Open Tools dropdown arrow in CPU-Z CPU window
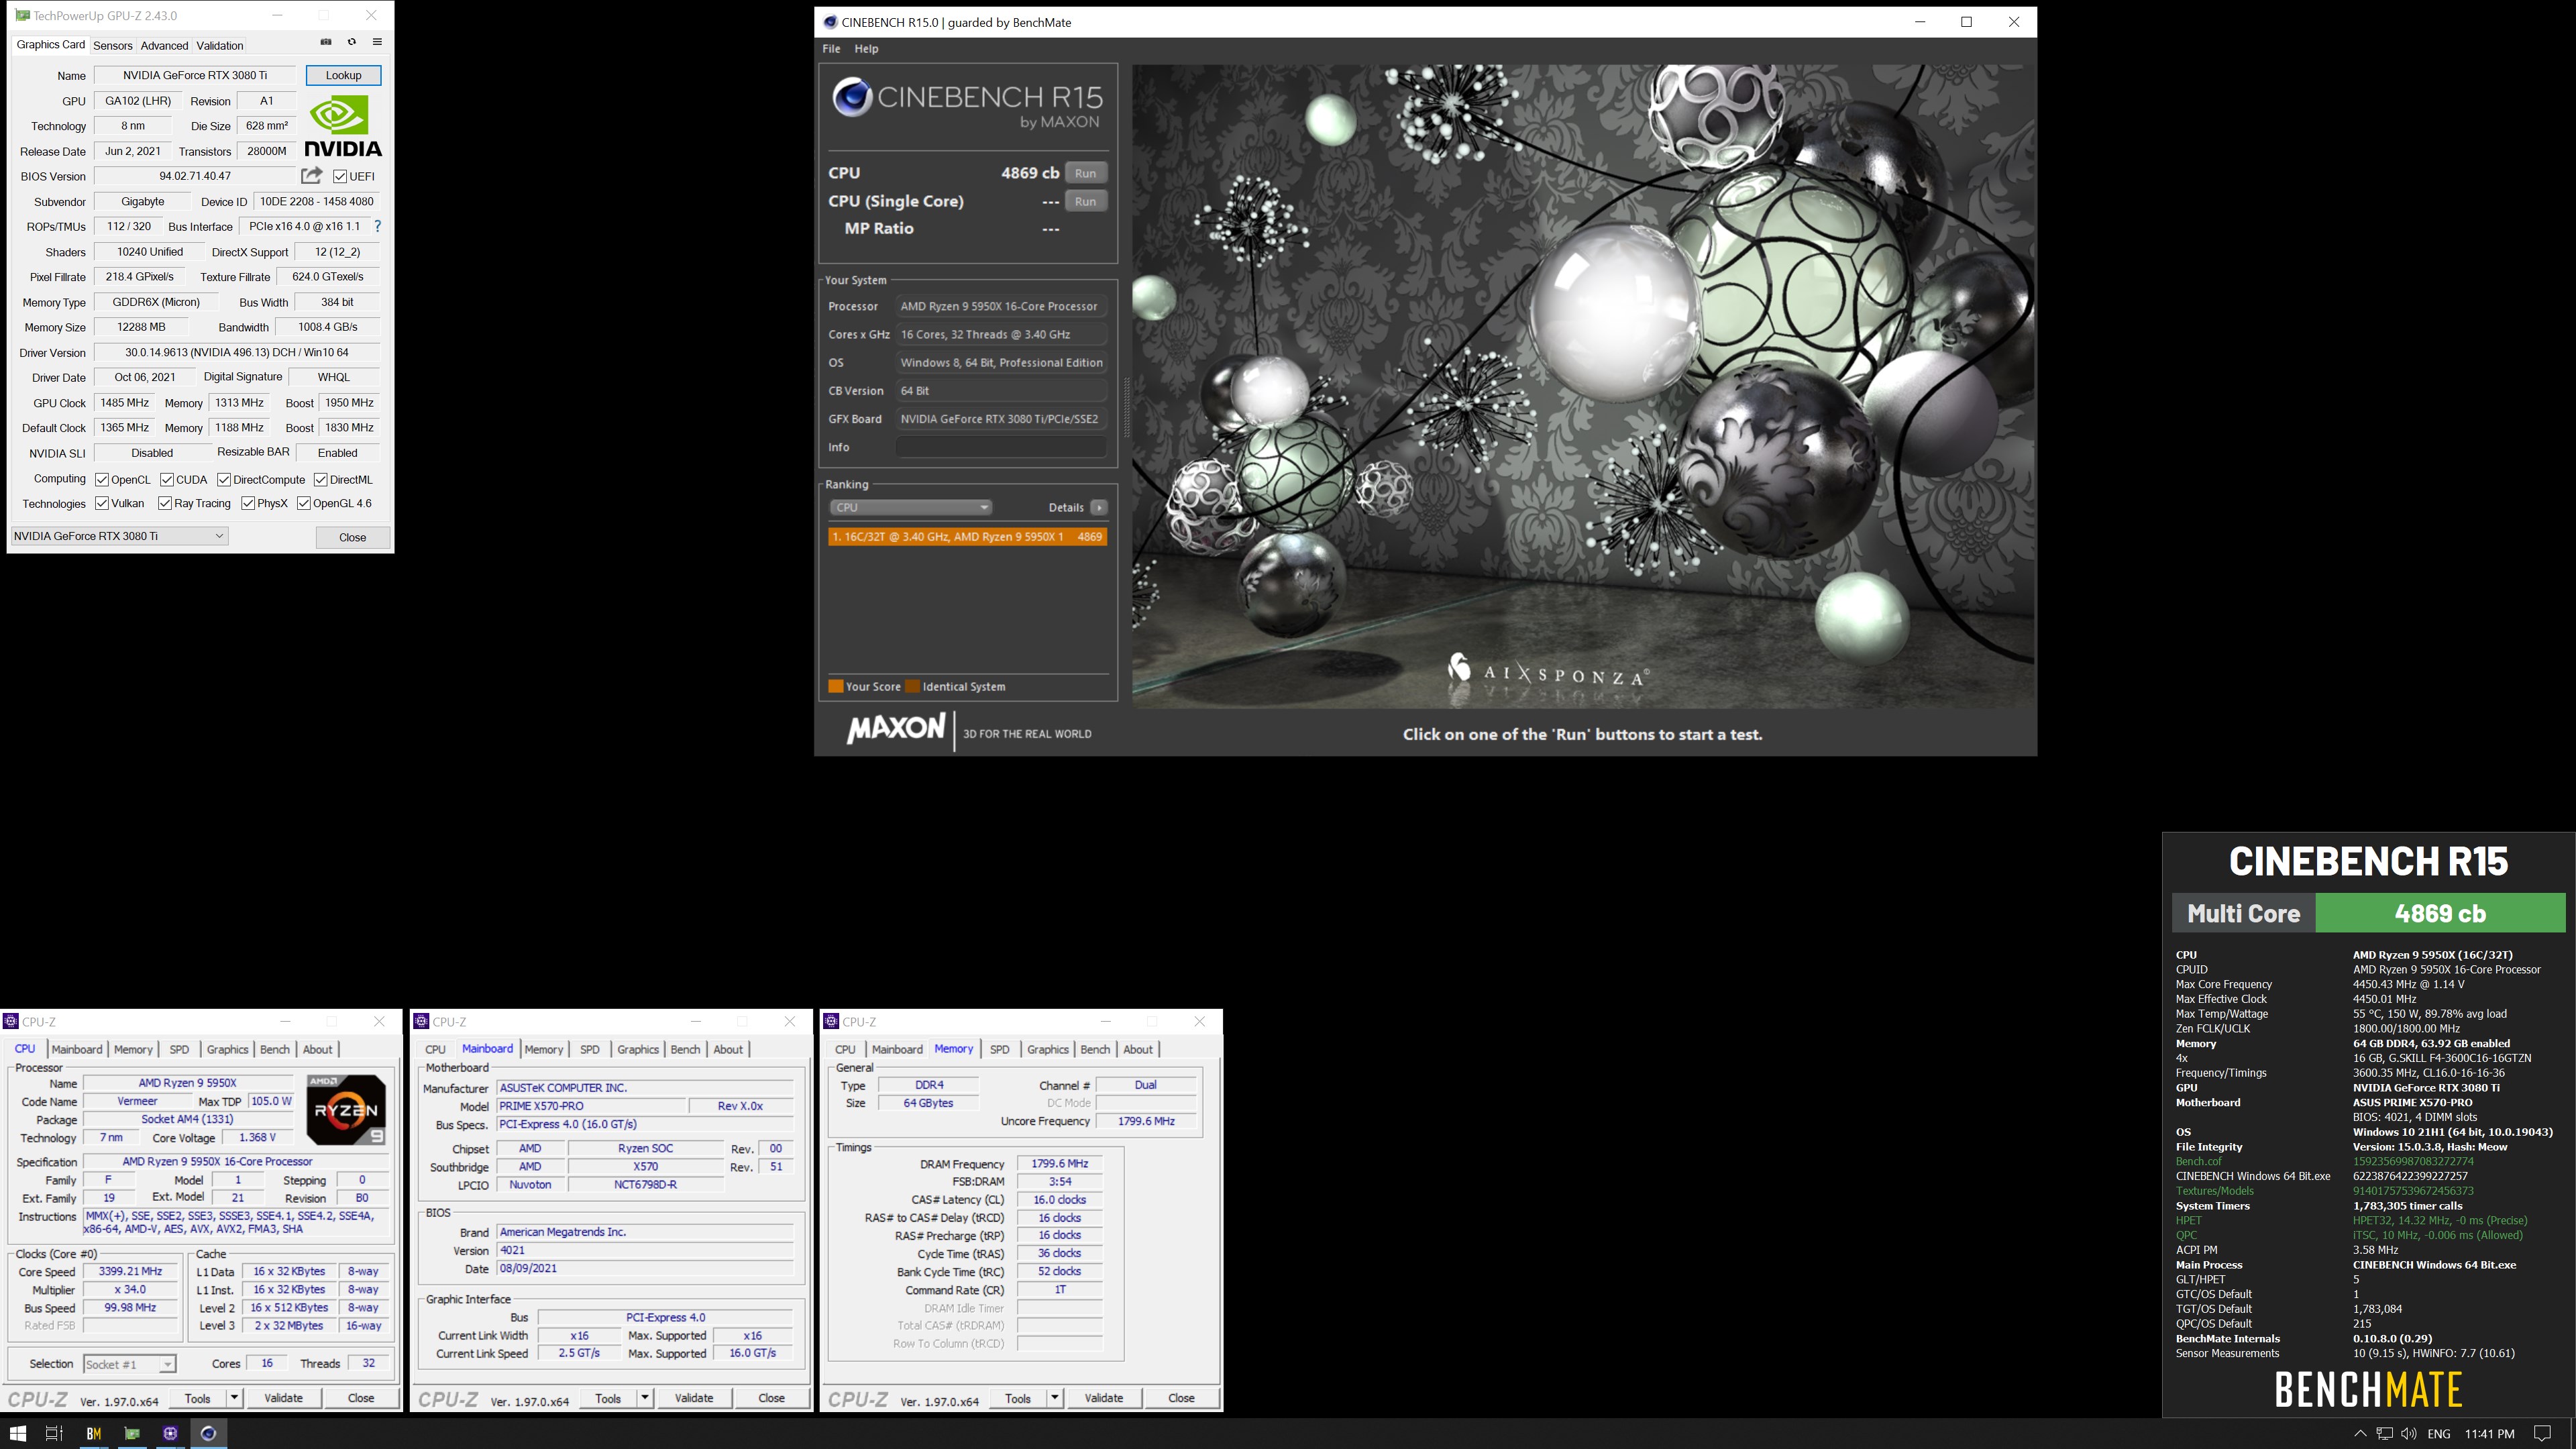 click(234, 1398)
